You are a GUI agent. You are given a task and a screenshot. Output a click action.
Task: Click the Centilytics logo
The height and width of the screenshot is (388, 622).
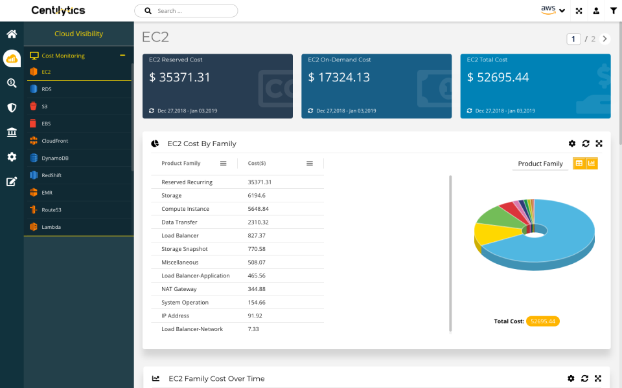(x=57, y=10)
